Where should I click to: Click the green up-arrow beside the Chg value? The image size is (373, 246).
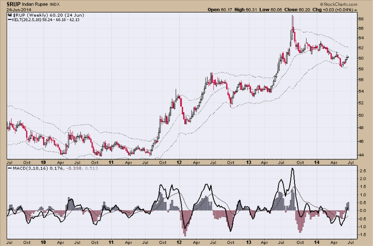pos(356,10)
